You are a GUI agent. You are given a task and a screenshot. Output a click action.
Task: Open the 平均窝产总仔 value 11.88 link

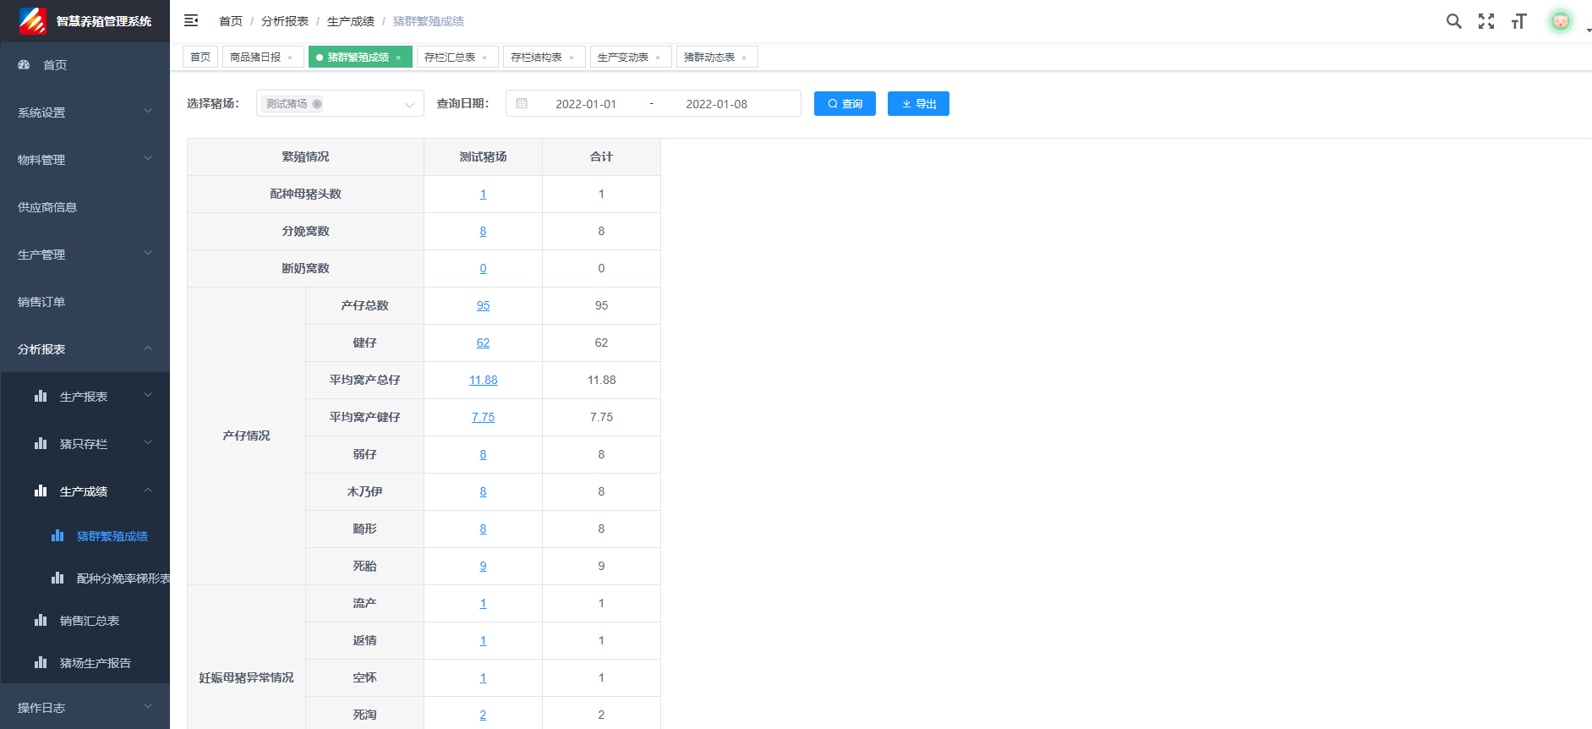pos(483,380)
